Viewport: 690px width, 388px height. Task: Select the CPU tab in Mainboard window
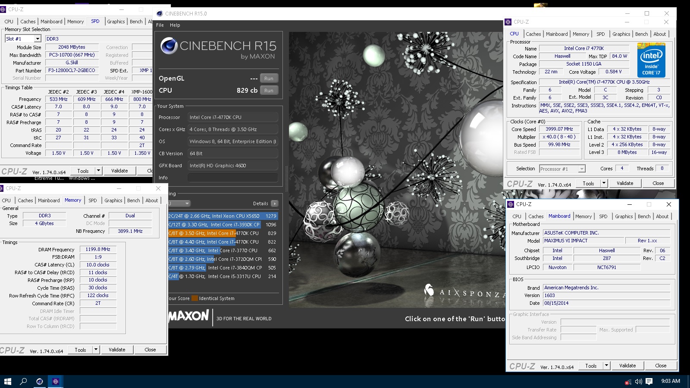pyautogui.click(x=517, y=216)
